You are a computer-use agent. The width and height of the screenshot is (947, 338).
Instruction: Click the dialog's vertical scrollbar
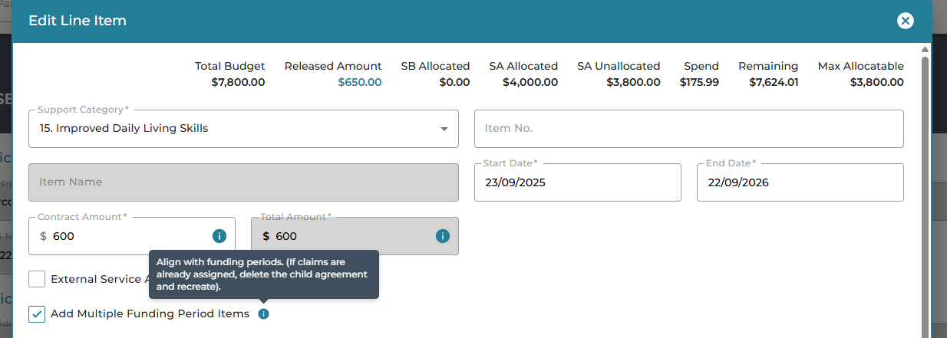925,192
